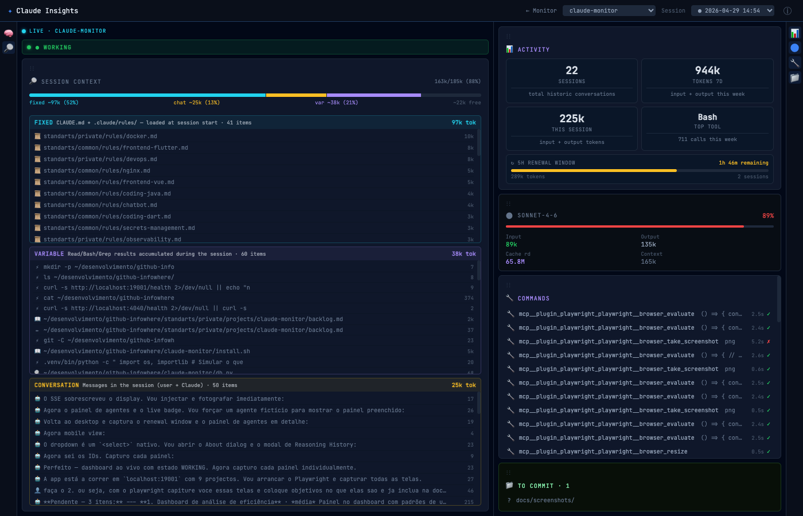Click the browser_resize command row
This screenshot has width=803, height=516.
pyautogui.click(x=640, y=452)
